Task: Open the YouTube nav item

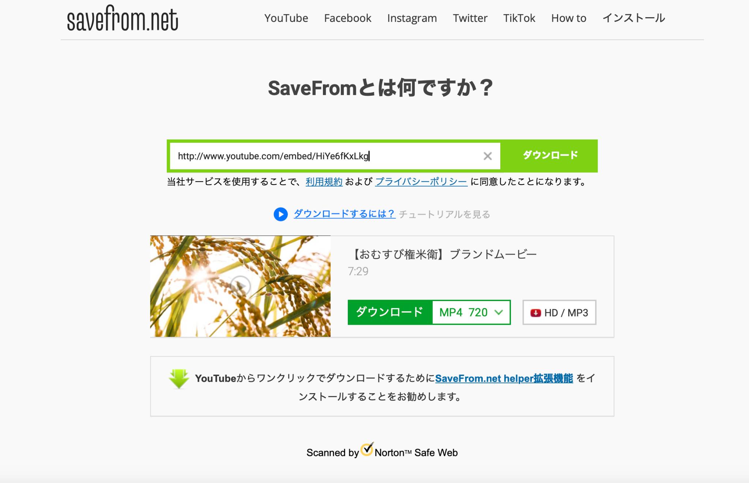Action: coord(286,18)
